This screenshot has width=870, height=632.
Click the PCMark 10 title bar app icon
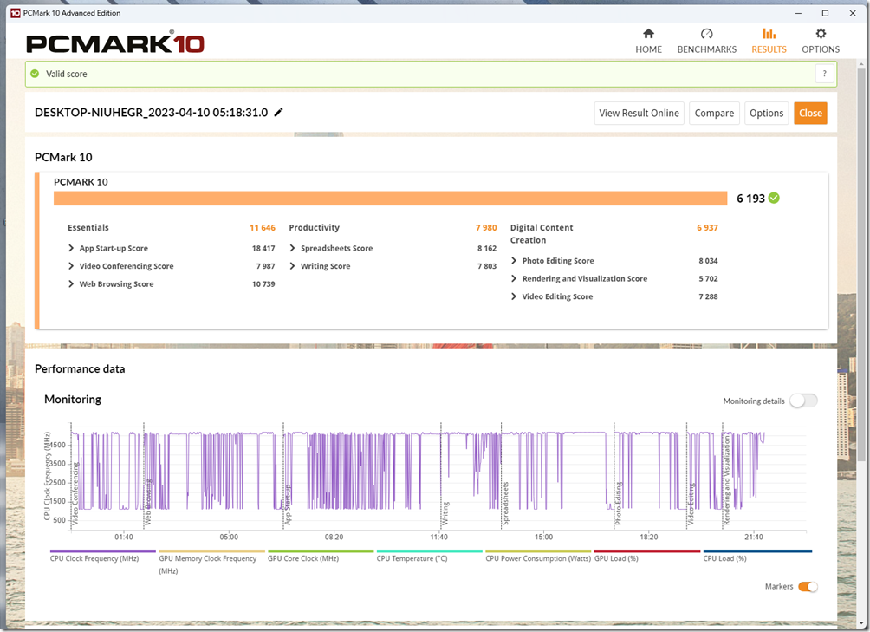15,13
